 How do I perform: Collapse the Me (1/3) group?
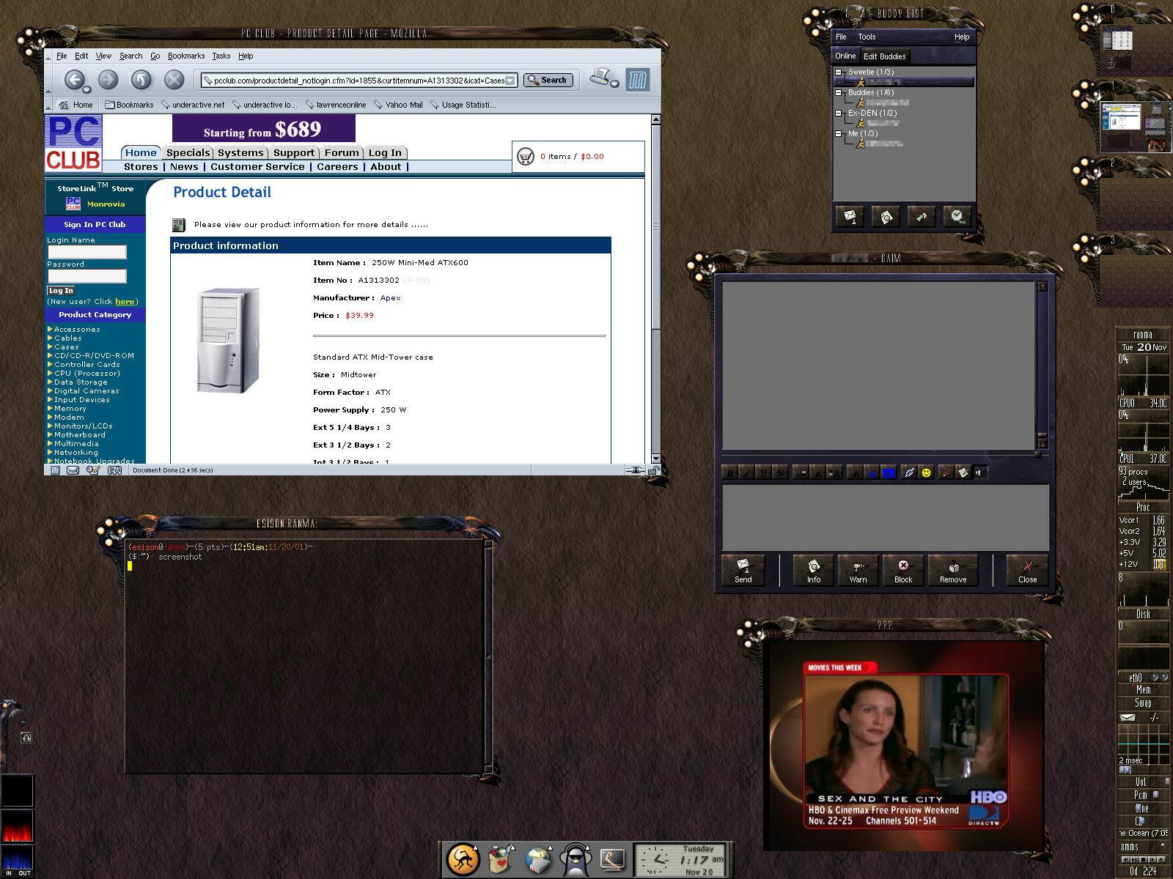[x=839, y=134]
